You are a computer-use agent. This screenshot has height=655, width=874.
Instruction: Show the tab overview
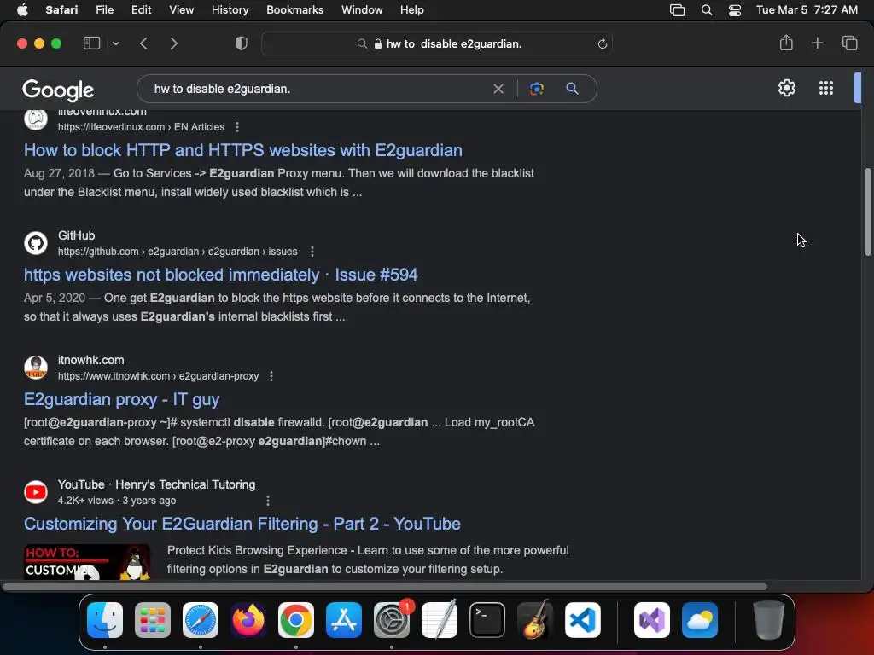pyautogui.click(x=849, y=43)
